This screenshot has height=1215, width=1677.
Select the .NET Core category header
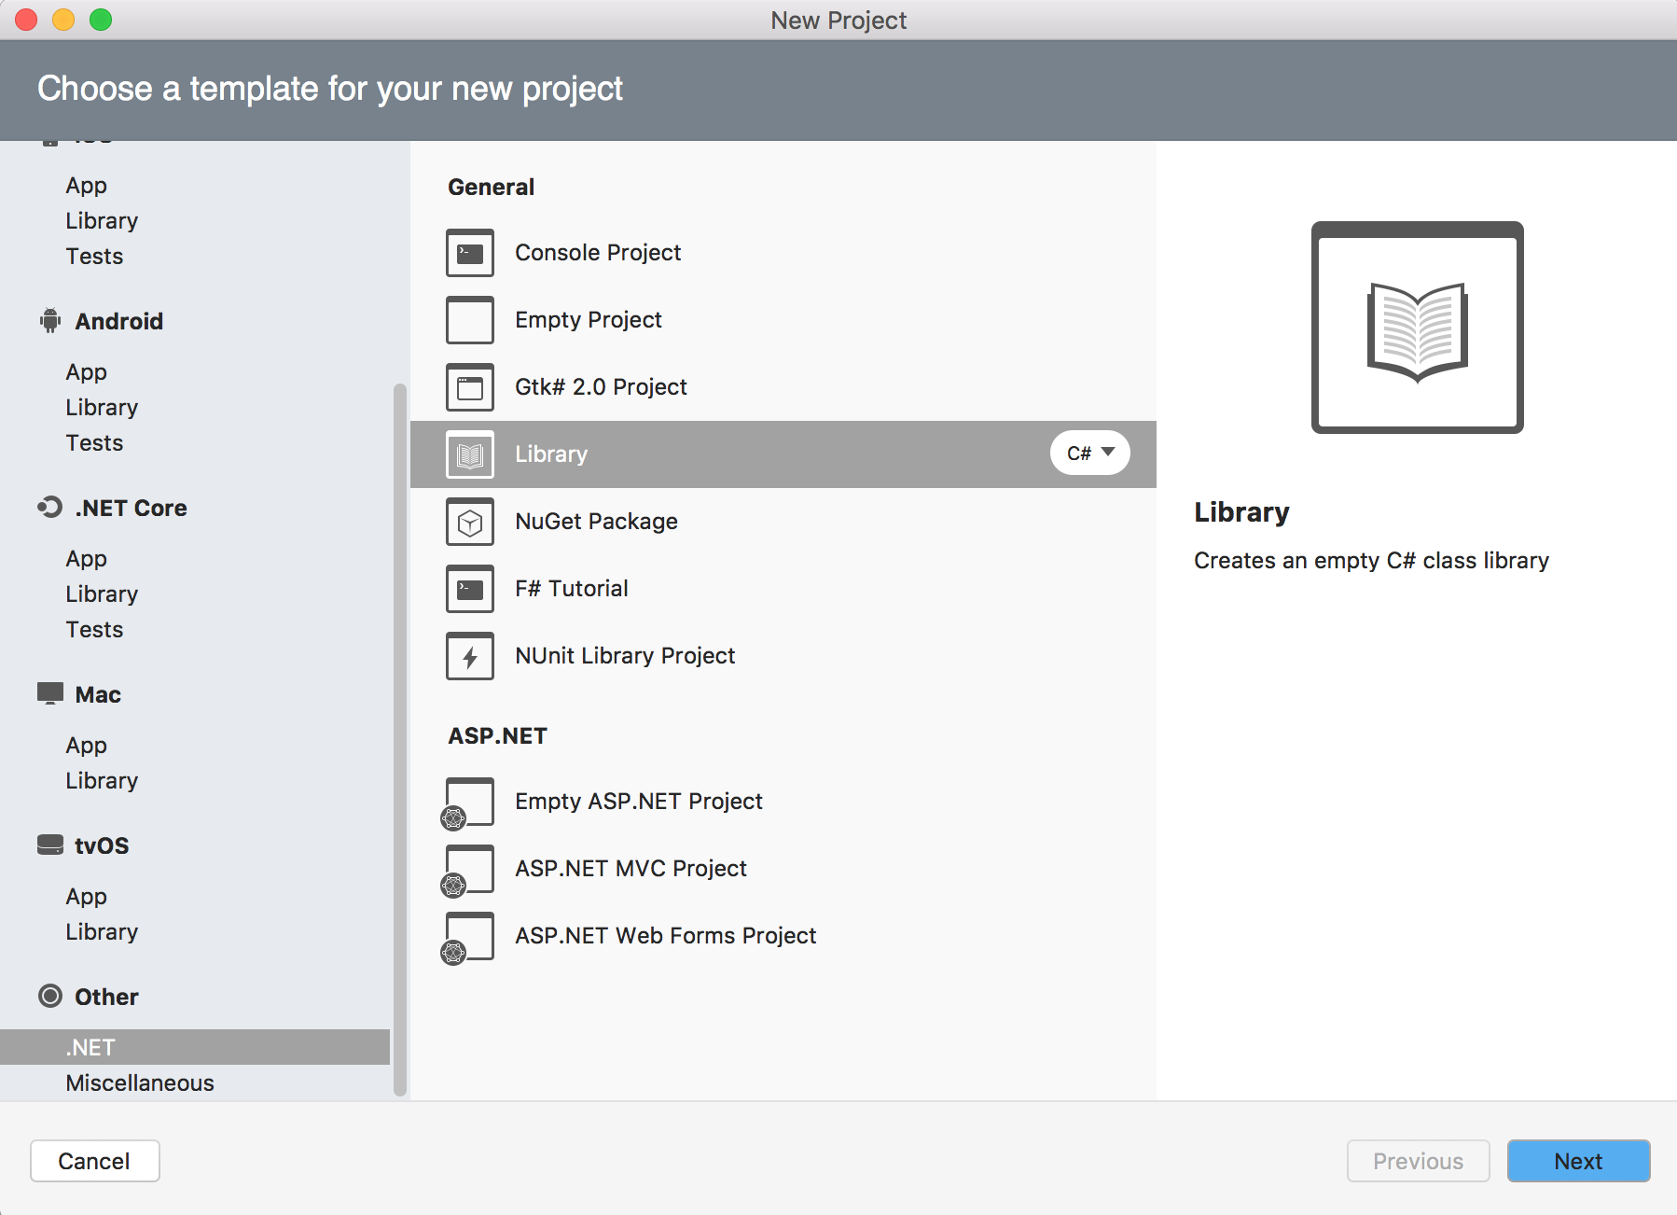click(x=131, y=509)
